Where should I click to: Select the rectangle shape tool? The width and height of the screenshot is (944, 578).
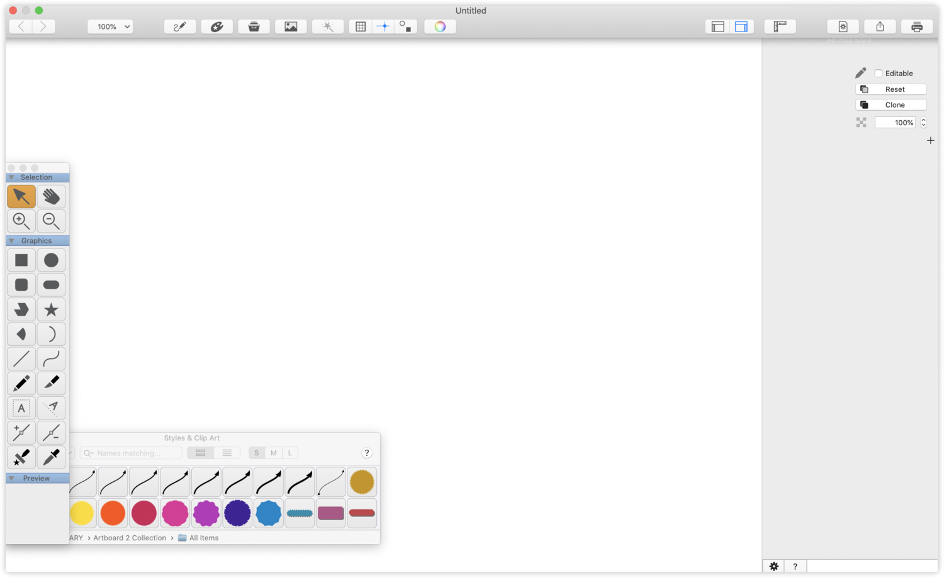coord(21,260)
